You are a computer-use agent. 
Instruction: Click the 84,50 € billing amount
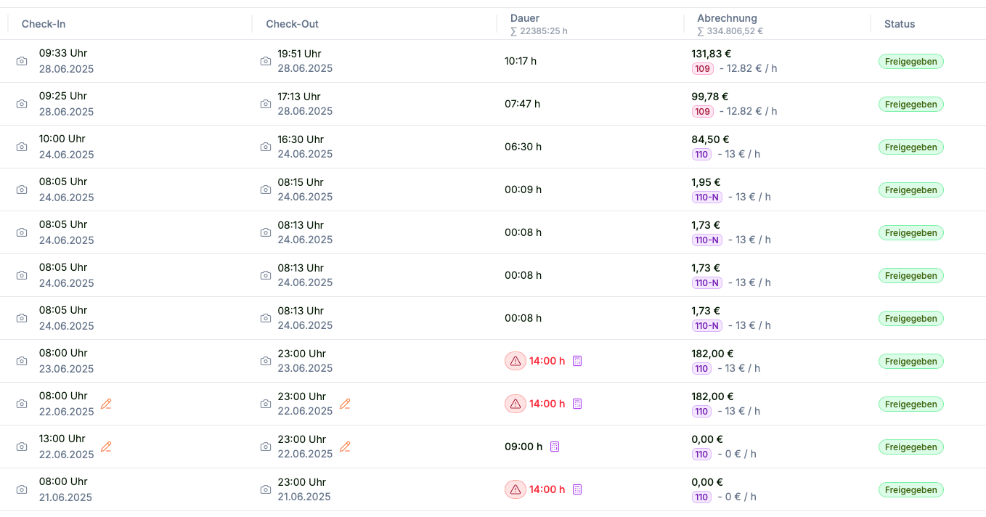click(710, 139)
